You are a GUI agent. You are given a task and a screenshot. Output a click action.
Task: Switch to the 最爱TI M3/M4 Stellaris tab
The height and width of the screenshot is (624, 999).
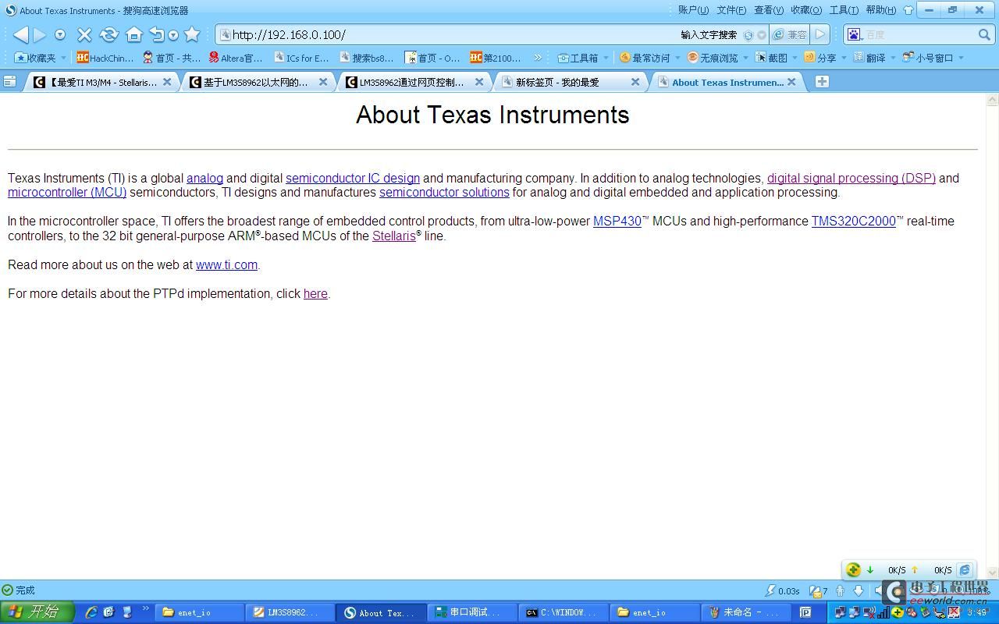(101, 82)
